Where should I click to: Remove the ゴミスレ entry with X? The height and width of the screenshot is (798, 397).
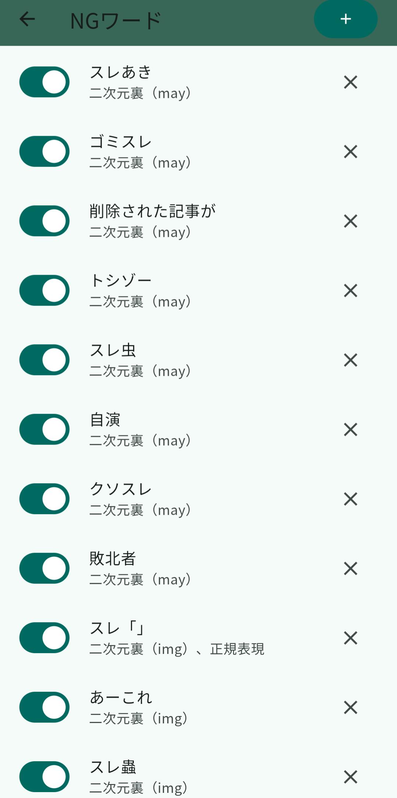[x=350, y=152]
